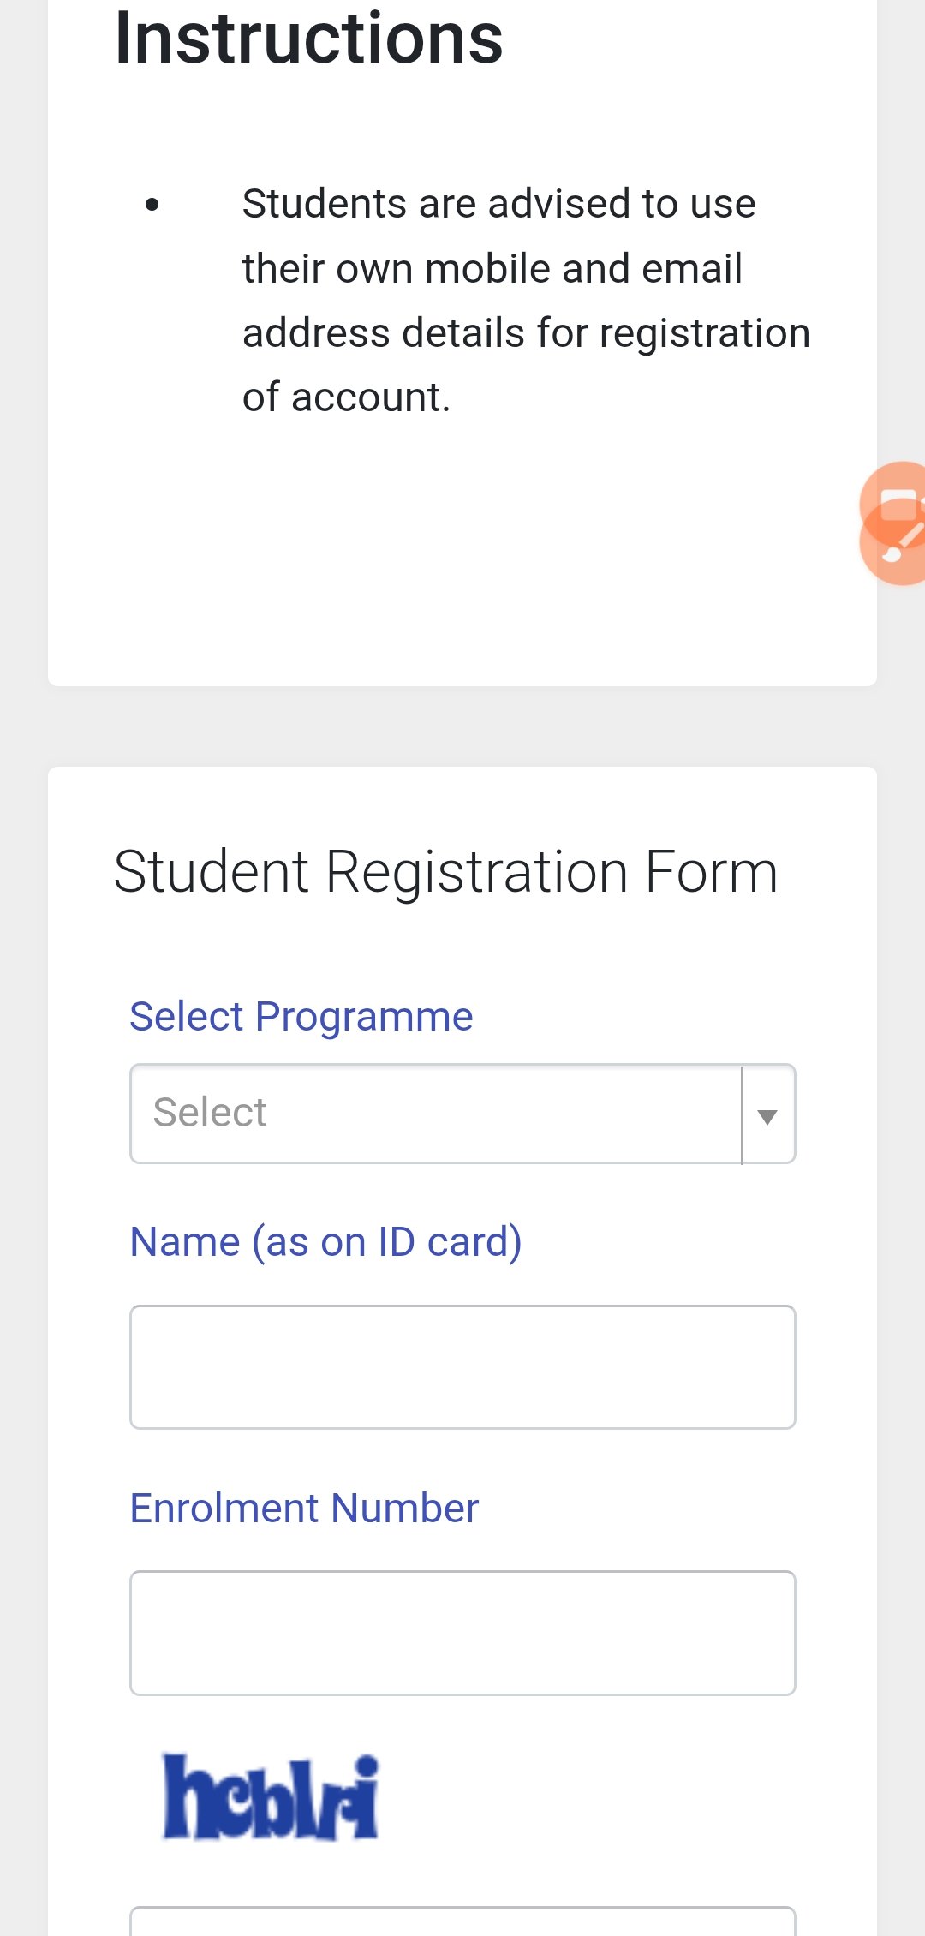Click the instruction text about mobile and email
Screen dimensions: 925x1936
click(524, 267)
